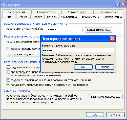Viewport: 127px width, 120px height.
Task: Click the 'пароль для открытия файла:' label
Action: [x=25, y=29]
